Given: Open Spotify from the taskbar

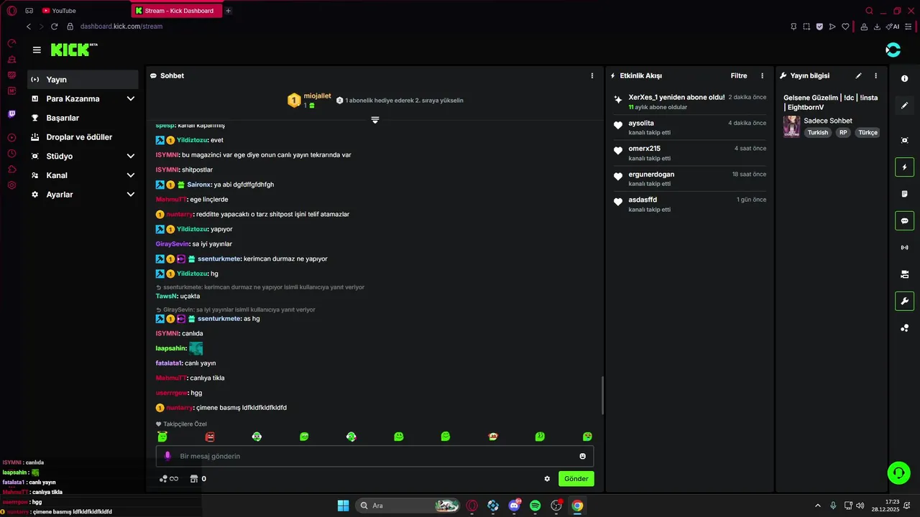Looking at the screenshot, I should point(535,506).
